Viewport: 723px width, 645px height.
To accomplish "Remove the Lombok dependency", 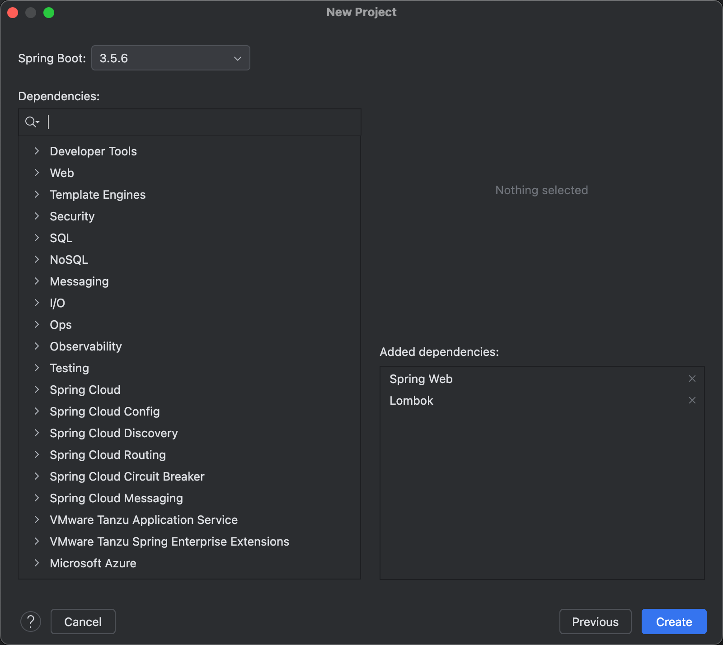I will (x=692, y=400).
